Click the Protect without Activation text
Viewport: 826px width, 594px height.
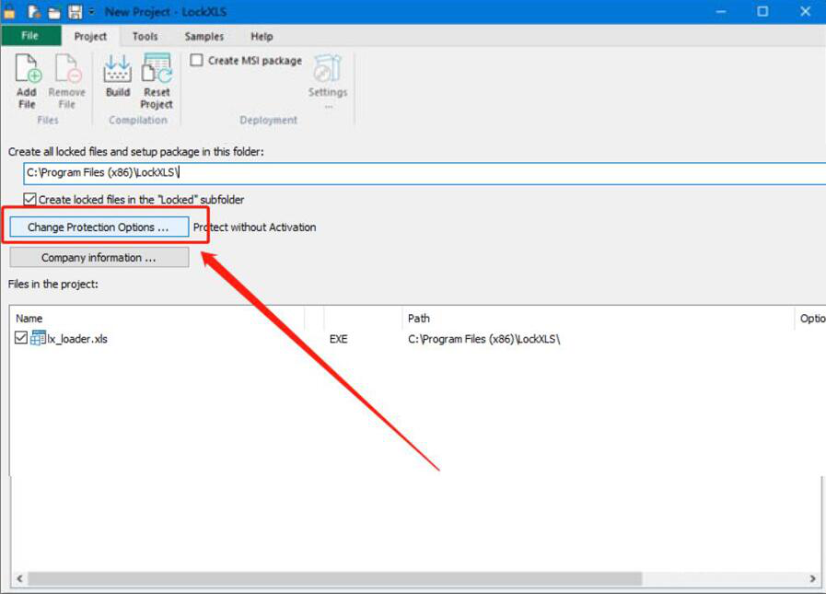(x=254, y=227)
